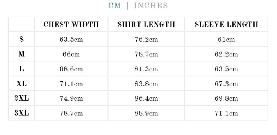This screenshot has height=135, width=277.
Task: Click the 67.3cm sleeve length cell
Action: pos(226,84)
